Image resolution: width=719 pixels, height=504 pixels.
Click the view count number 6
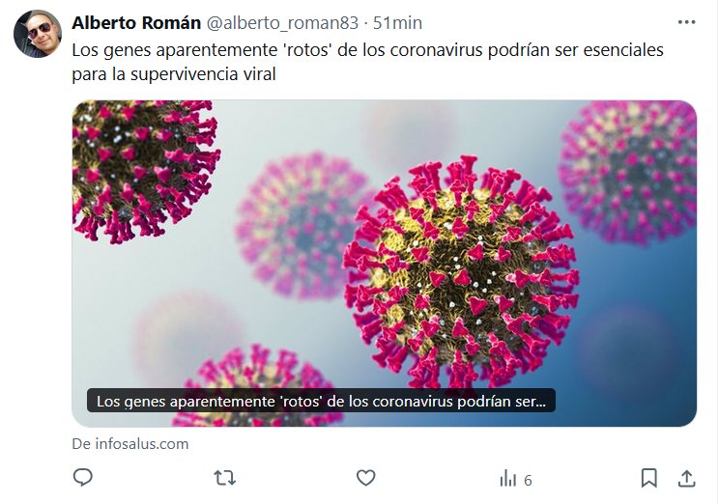[528, 480]
